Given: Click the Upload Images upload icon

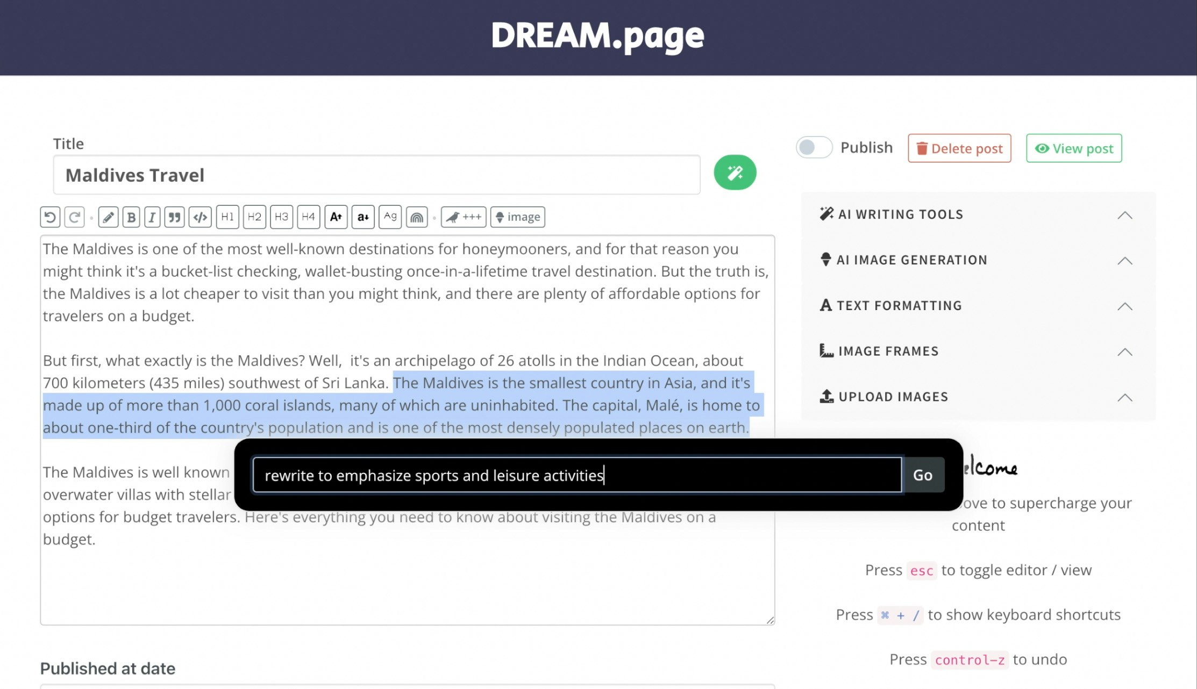Looking at the screenshot, I should pos(826,397).
